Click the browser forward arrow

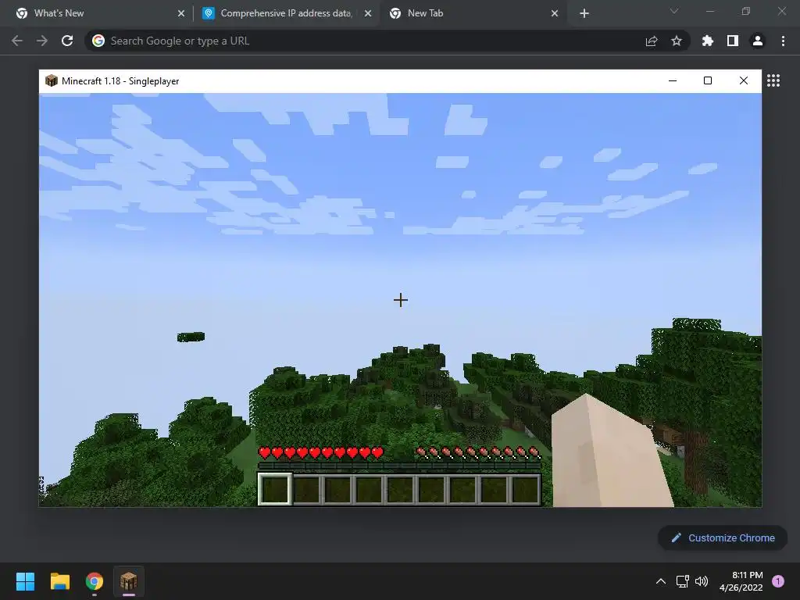click(x=42, y=41)
